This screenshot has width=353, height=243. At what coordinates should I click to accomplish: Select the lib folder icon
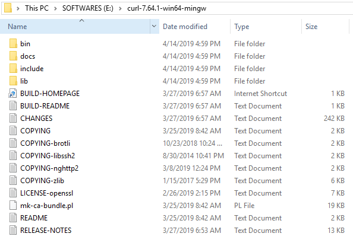click(x=13, y=81)
